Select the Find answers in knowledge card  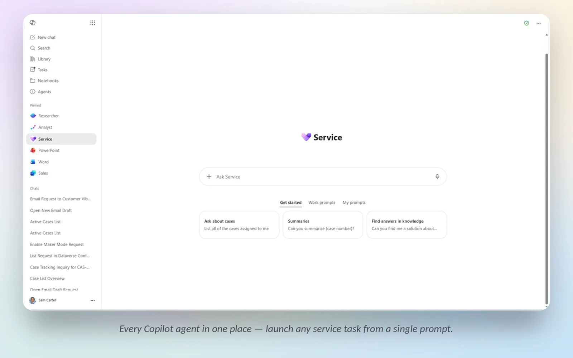(x=406, y=225)
